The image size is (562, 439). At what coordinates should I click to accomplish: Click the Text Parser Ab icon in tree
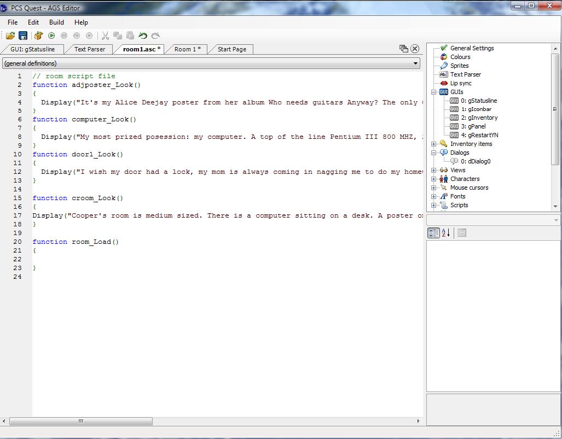[444, 74]
